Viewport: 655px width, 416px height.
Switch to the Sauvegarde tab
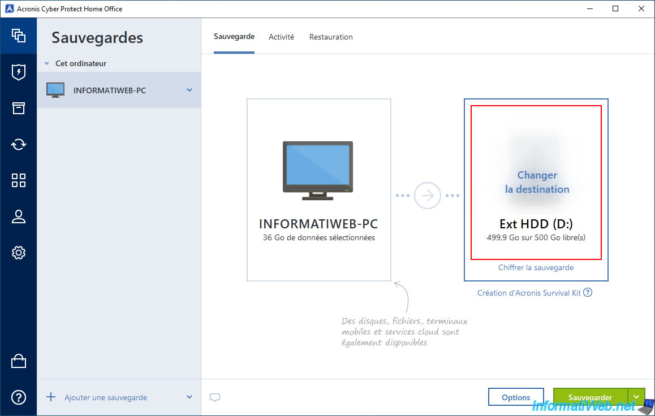(234, 37)
